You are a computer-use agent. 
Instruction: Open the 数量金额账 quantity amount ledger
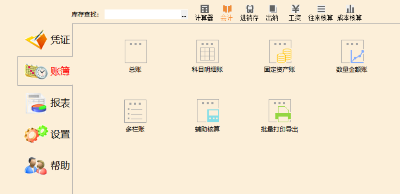[352, 56]
